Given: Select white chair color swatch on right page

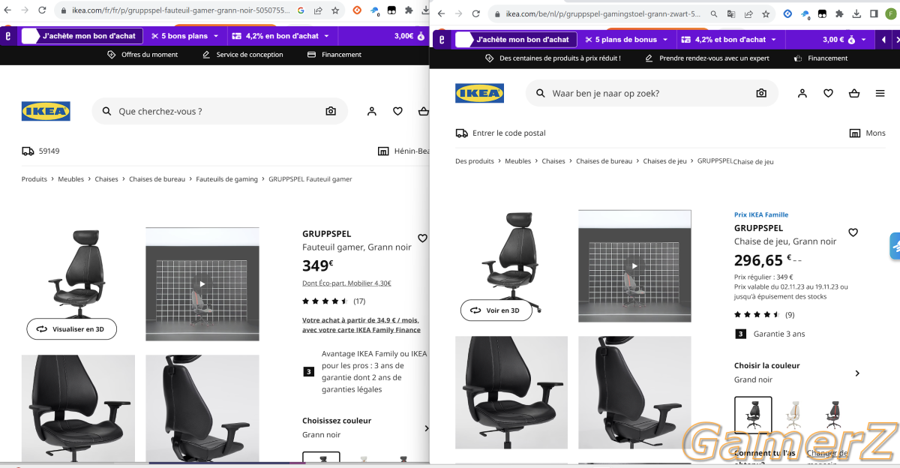Looking at the screenshot, I should 793,415.
